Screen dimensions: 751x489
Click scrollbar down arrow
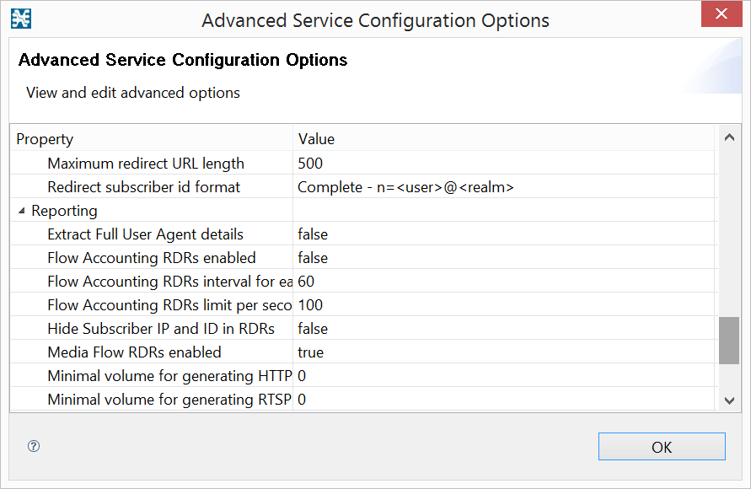point(729,400)
